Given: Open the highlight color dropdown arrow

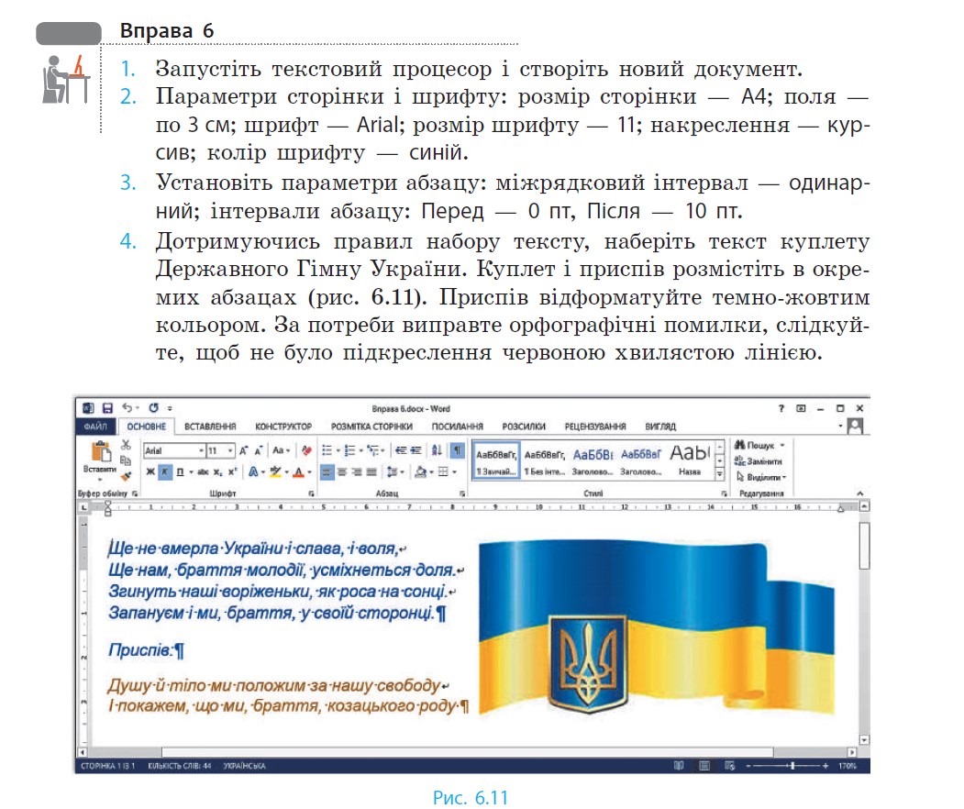Looking at the screenshot, I should click(286, 472).
